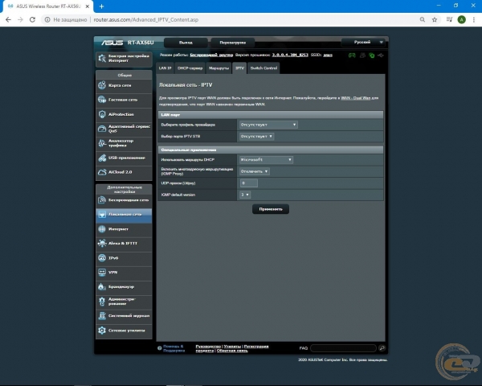The width and height of the screenshot is (482, 386).
Task: Click the Применить apply button
Action: tap(271, 209)
